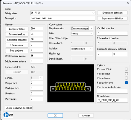Click the Enregistrer définition button
The width and height of the screenshot is (131, 120).
pyautogui.click(x=112, y=13)
